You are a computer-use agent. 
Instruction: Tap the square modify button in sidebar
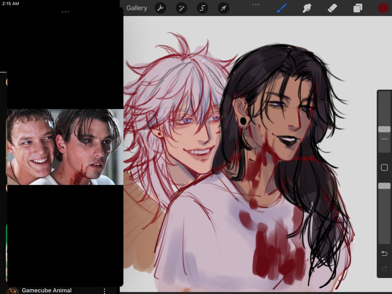tap(384, 167)
